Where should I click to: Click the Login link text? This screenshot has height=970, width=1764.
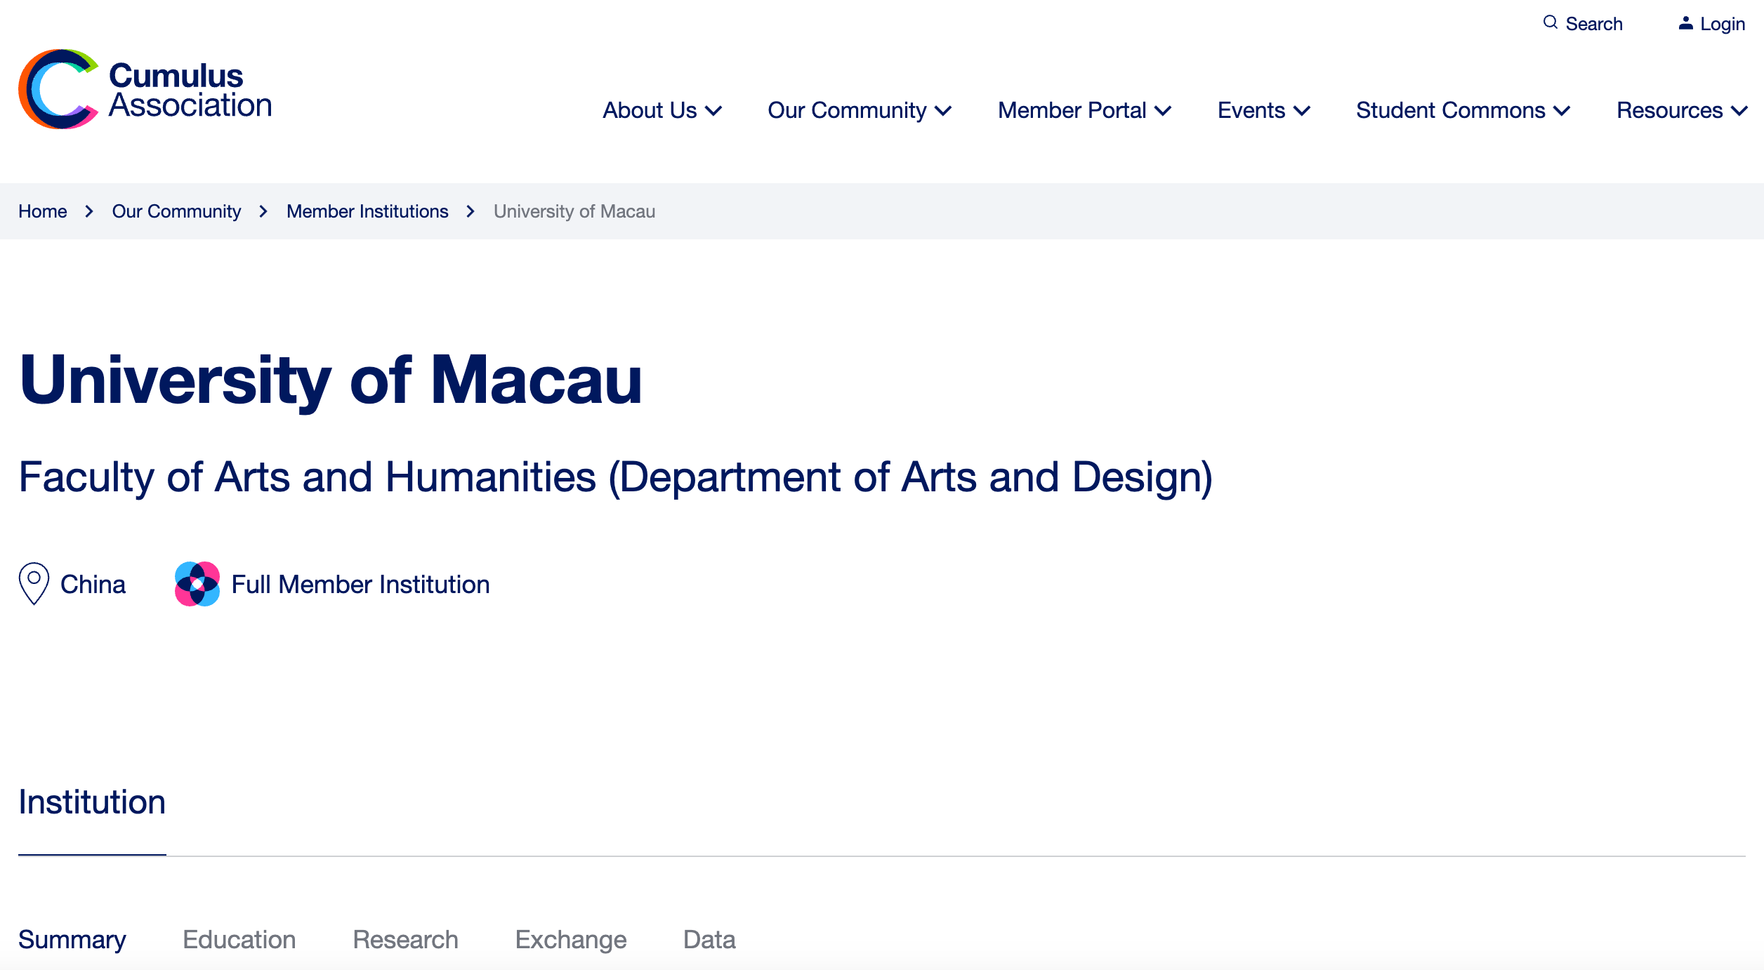1723,24
